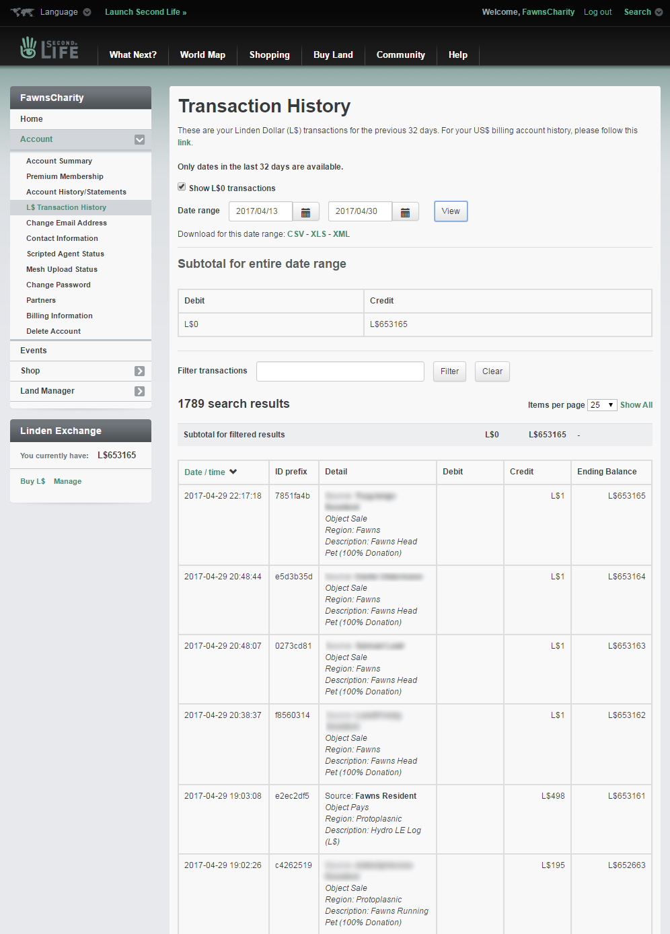Download transactions as XML

point(341,234)
